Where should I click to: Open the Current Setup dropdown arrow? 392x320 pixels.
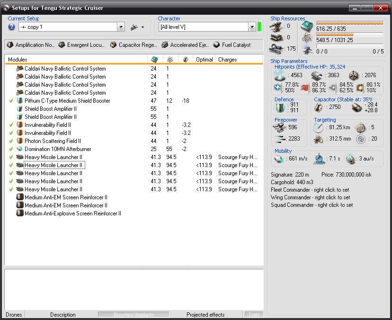click(121, 27)
